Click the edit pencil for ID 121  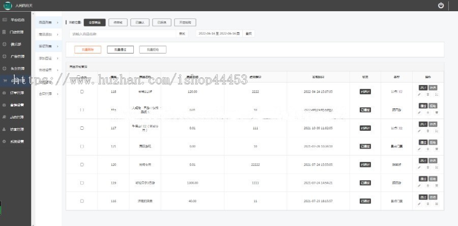(x=419, y=149)
